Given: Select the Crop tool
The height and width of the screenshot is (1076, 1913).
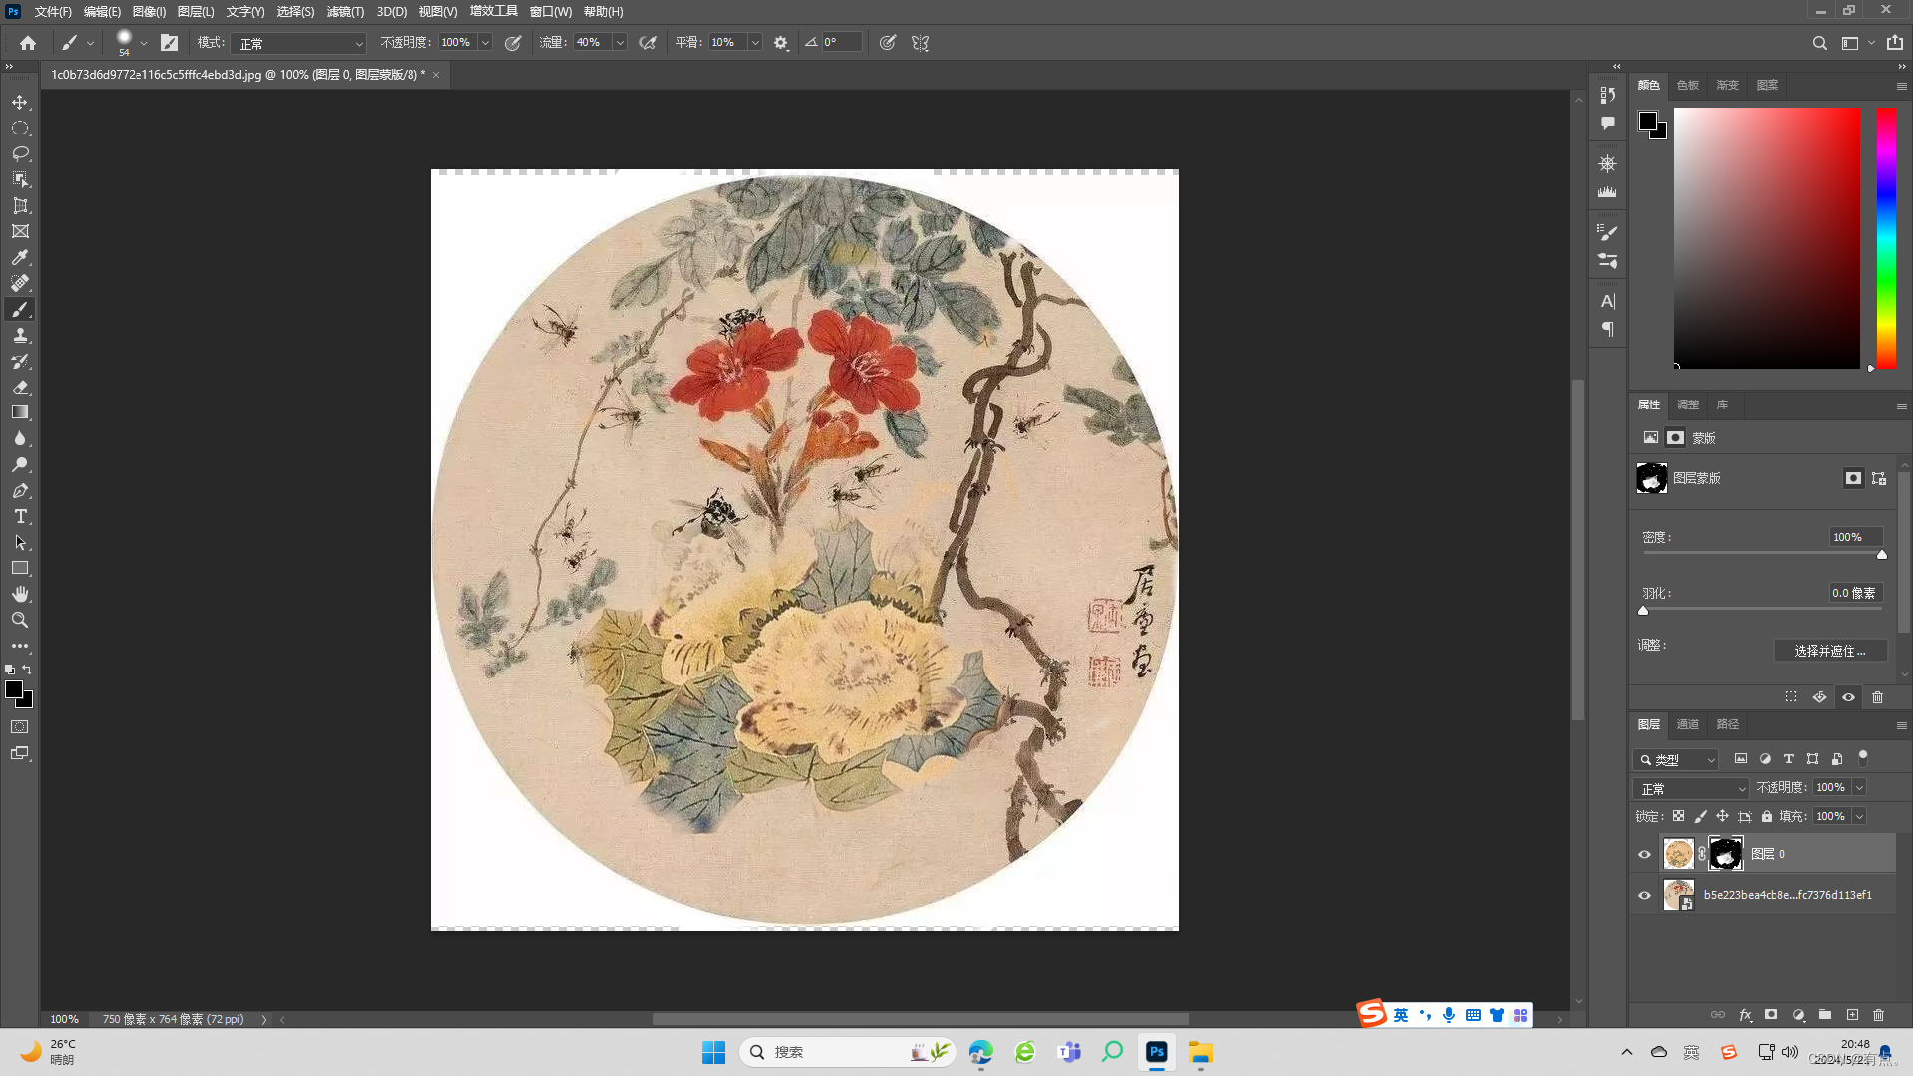Looking at the screenshot, I should (x=20, y=205).
